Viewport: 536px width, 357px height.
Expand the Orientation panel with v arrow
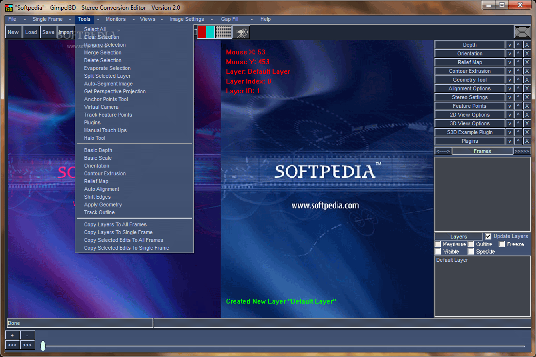click(x=510, y=53)
